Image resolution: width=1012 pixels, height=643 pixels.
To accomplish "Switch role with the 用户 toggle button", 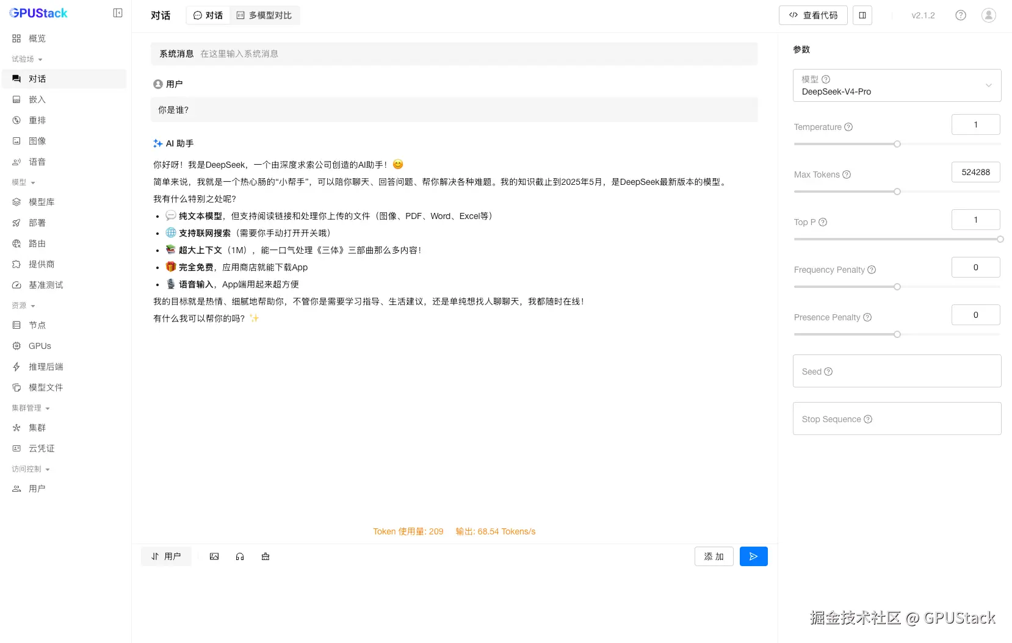I will (166, 556).
